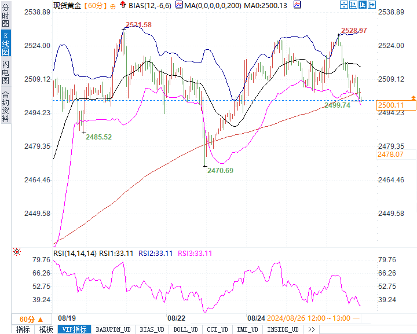
Task: Click chart icon after MA0:2500.13
Action: 297,5
